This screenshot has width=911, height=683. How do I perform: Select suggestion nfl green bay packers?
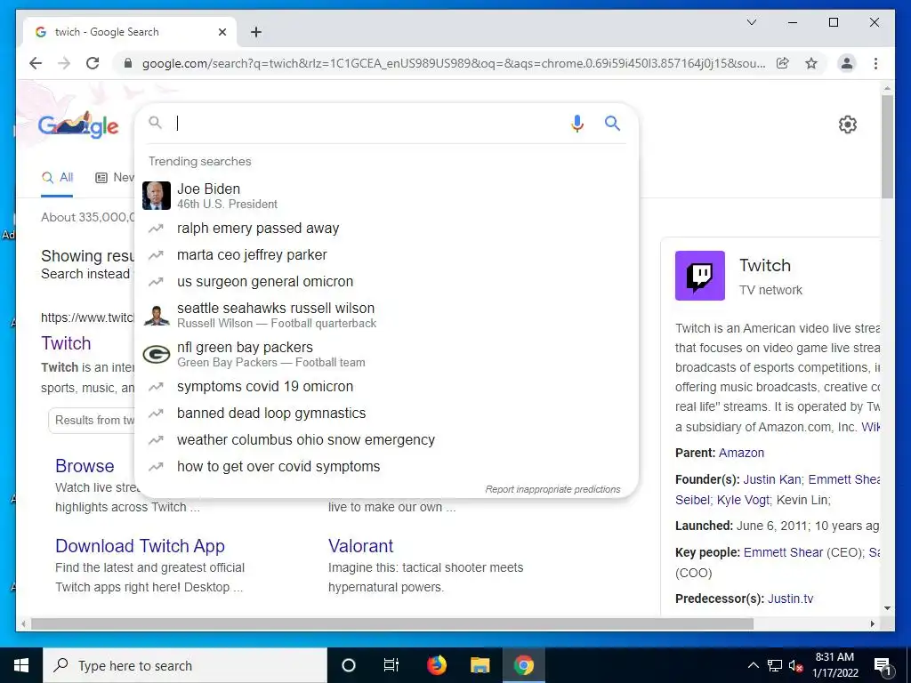tap(386, 354)
